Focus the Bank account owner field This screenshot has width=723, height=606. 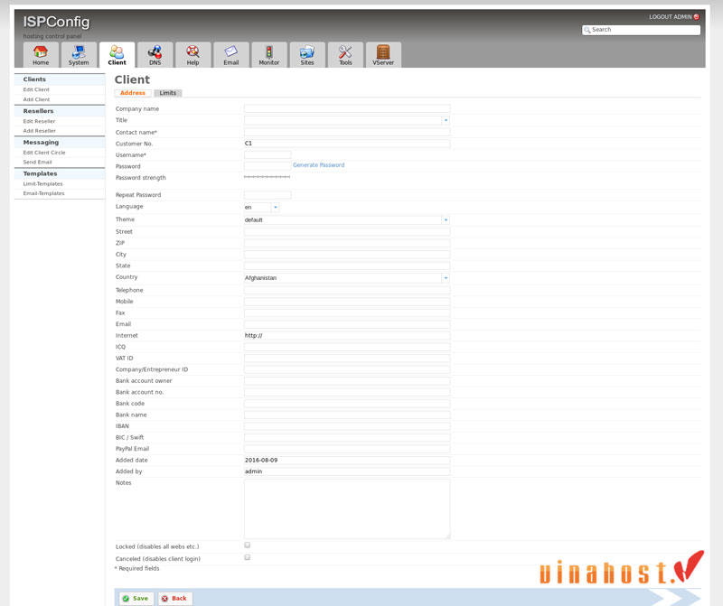coord(347,381)
